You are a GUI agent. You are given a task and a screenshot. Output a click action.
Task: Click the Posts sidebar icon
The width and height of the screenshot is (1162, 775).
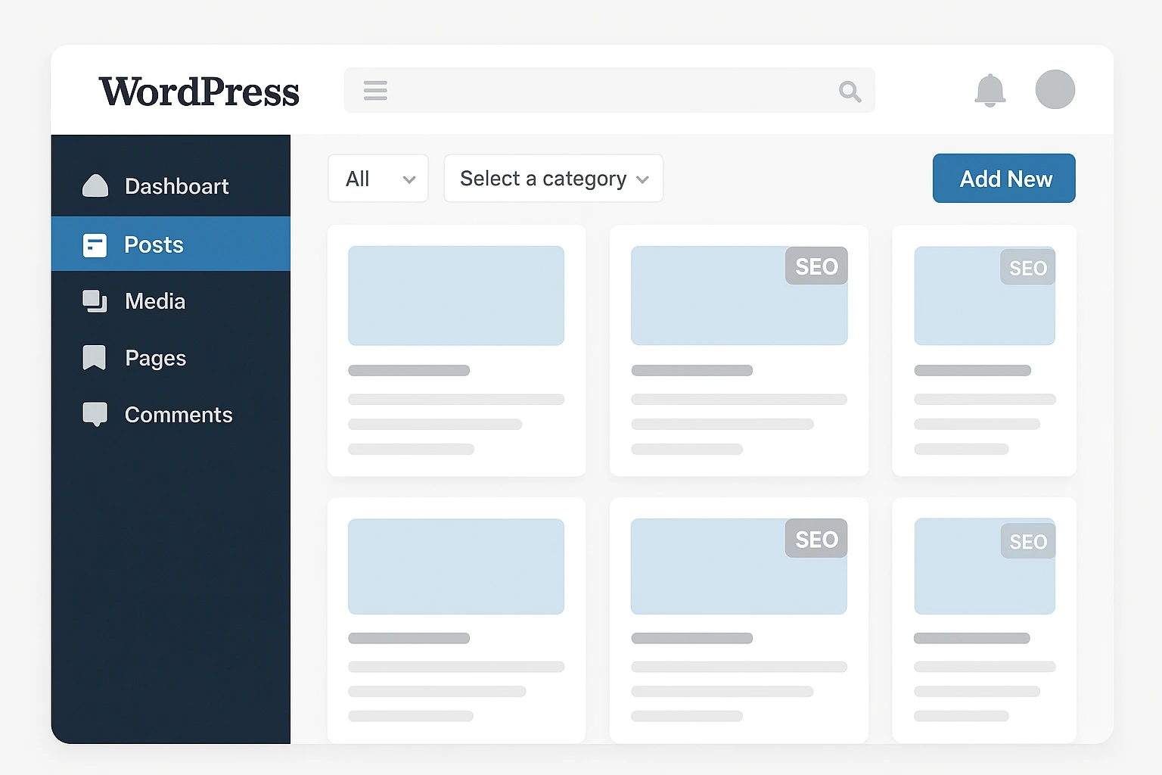[x=95, y=244]
